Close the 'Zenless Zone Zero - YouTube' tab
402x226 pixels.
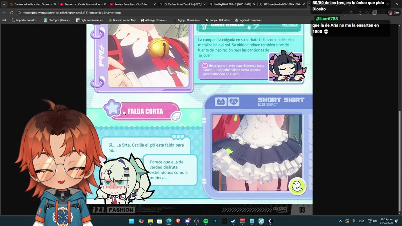154,4
